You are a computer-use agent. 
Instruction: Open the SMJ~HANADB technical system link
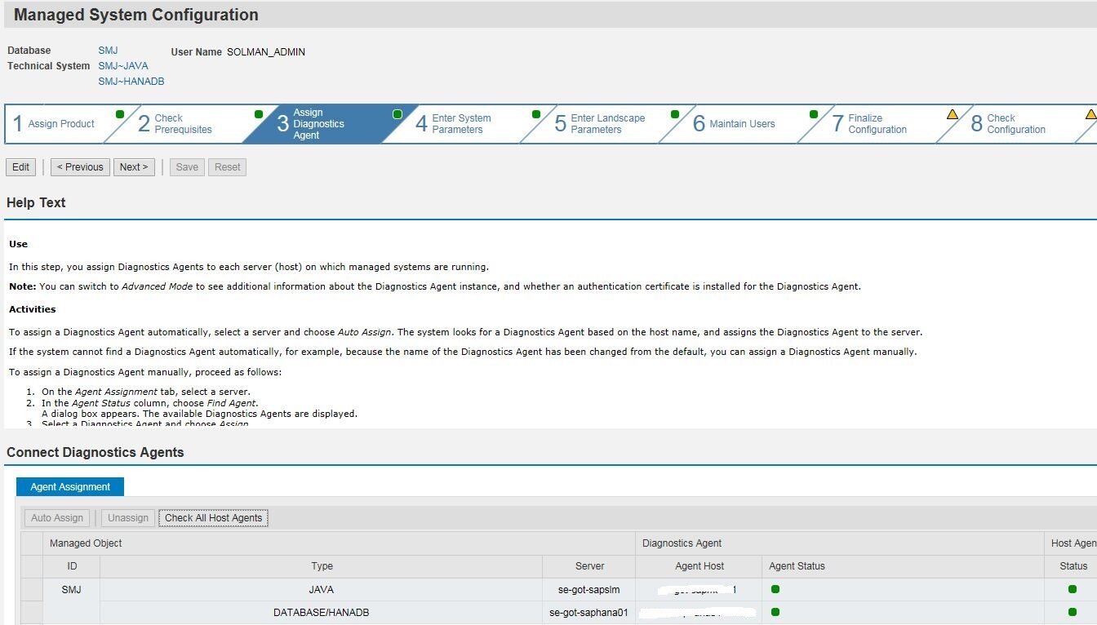coord(131,82)
